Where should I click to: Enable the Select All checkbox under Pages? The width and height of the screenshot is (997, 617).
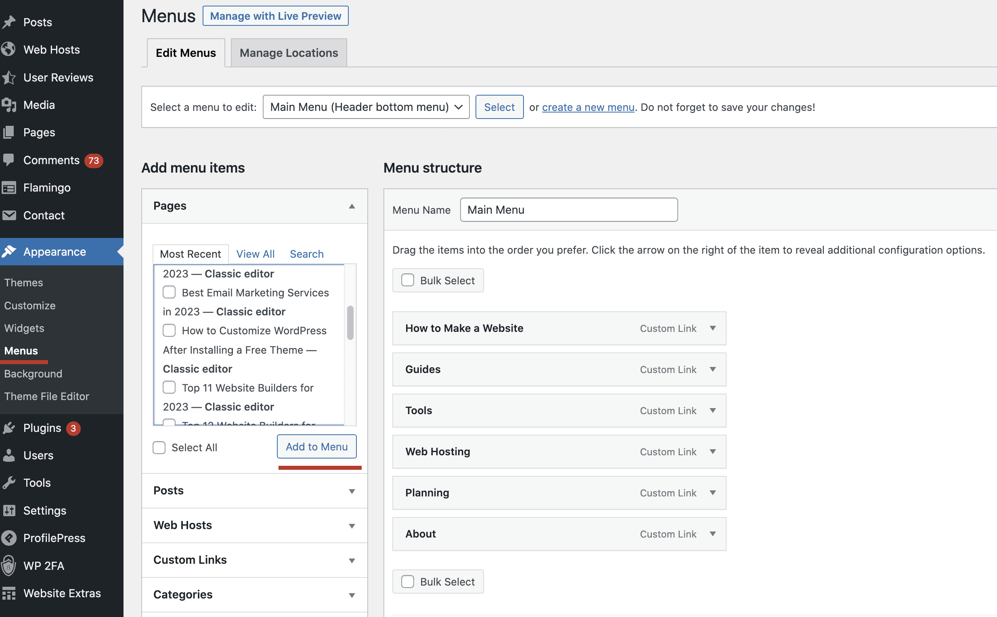pos(159,448)
